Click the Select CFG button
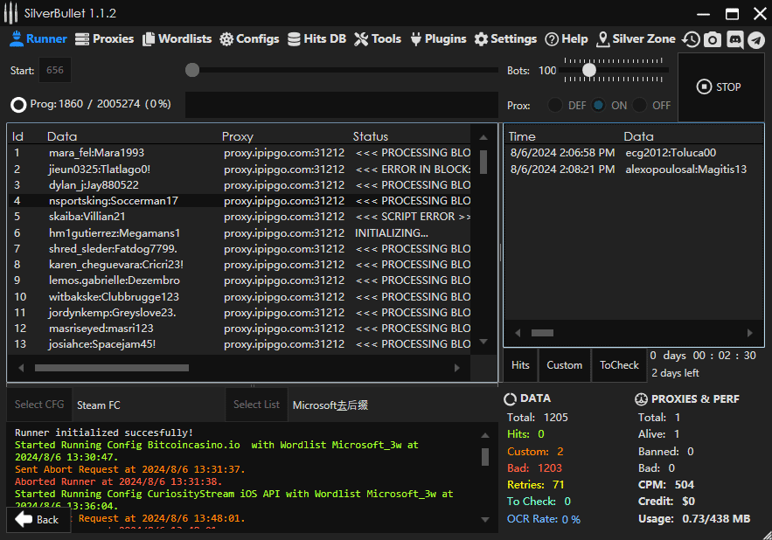772x540 pixels. [x=39, y=405]
